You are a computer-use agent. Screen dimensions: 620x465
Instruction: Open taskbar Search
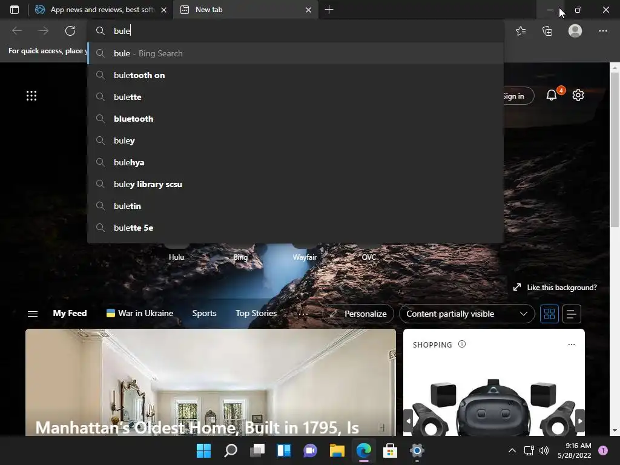pyautogui.click(x=231, y=450)
